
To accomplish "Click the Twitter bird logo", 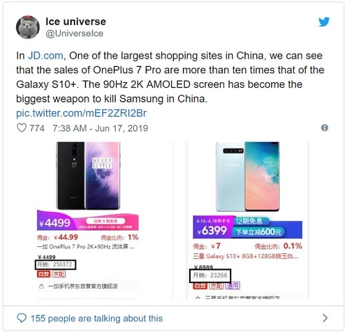I will click(324, 22).
